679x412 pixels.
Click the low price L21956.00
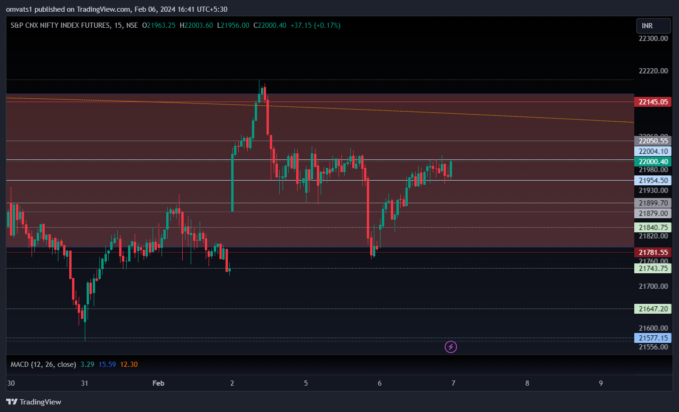(233, 25)
